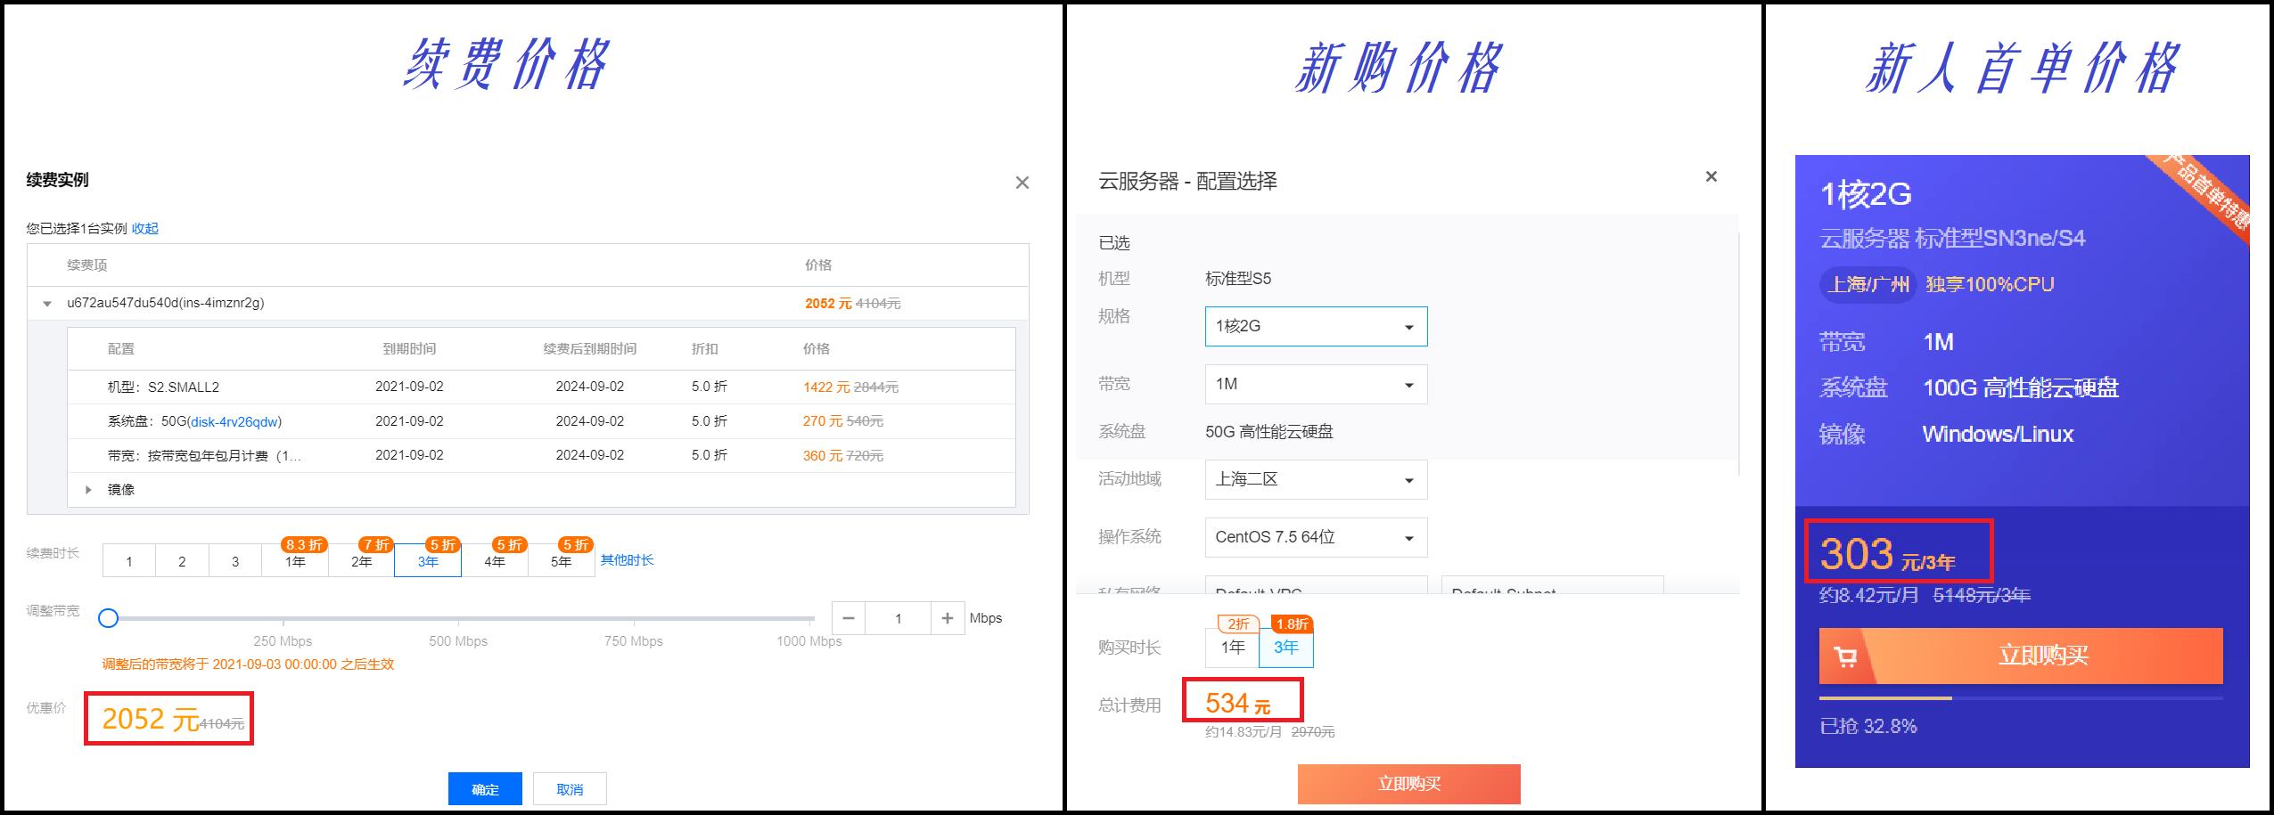
Task: Expand the 镜像 row
Action: (88, 490)
